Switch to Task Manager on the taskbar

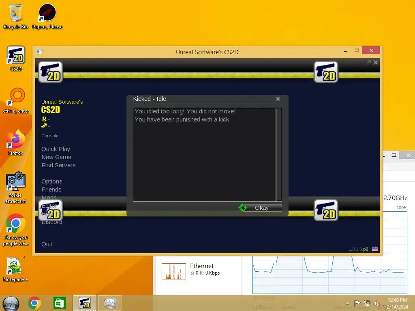(109, 303)
